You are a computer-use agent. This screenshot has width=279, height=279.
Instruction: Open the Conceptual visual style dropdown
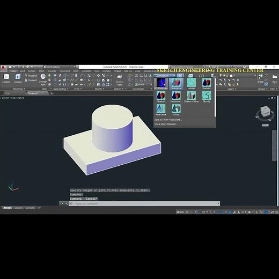click(165, 76)
